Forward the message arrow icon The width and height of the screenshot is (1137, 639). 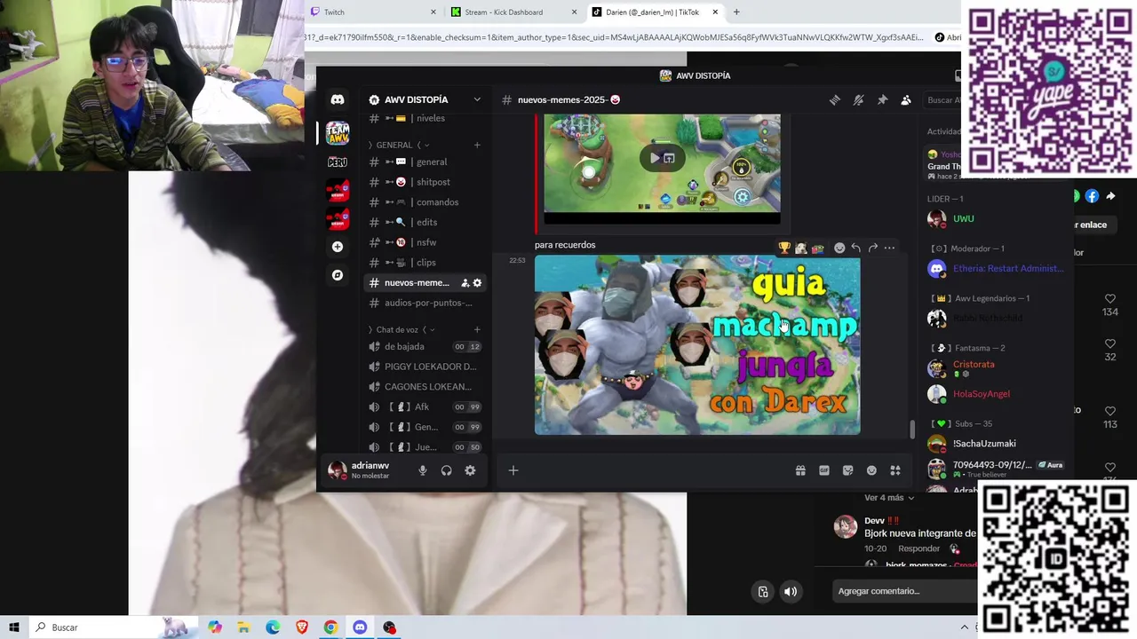point(872,248)
